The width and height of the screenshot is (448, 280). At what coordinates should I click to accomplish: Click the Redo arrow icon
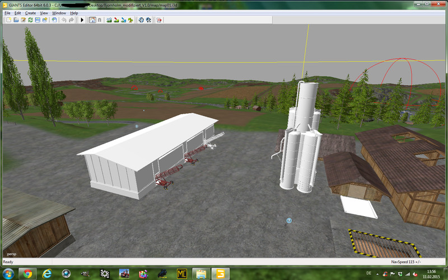click(x=72, y=20)
